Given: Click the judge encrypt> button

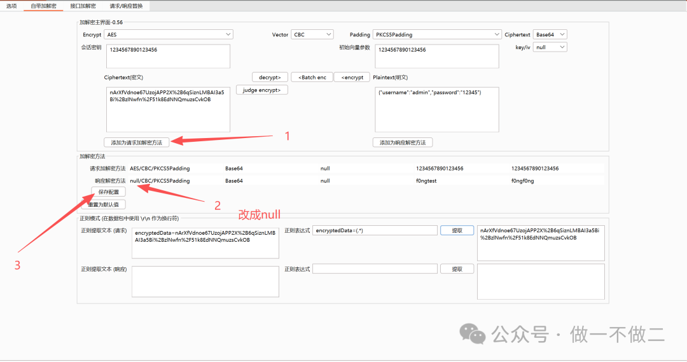Looking at the screenshot, I should 262,90.
